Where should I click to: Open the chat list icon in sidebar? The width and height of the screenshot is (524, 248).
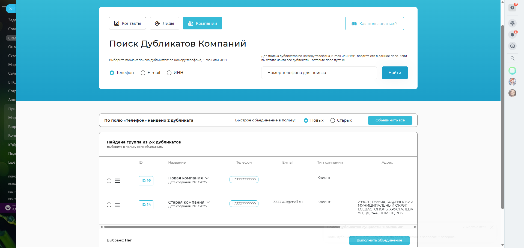[512, 46]
